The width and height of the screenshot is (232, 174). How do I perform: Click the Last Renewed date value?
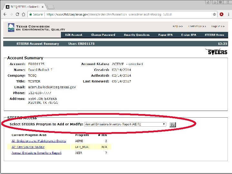click(121, 82)
